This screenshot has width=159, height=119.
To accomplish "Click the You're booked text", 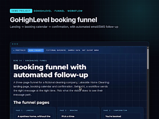I will tap(113, 116).
